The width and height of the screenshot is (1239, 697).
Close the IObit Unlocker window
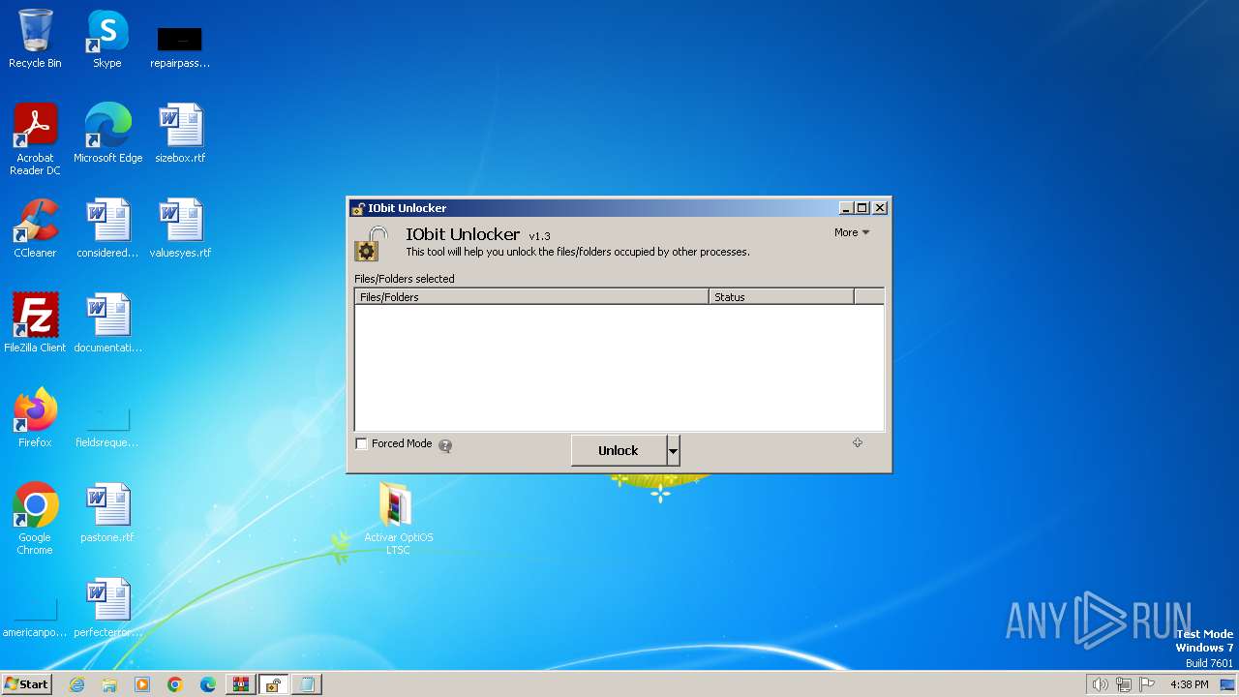click(880, 208)
